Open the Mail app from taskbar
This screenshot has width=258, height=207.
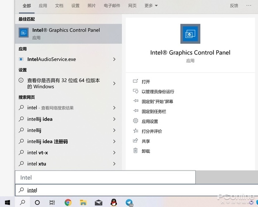pos(99,203)
